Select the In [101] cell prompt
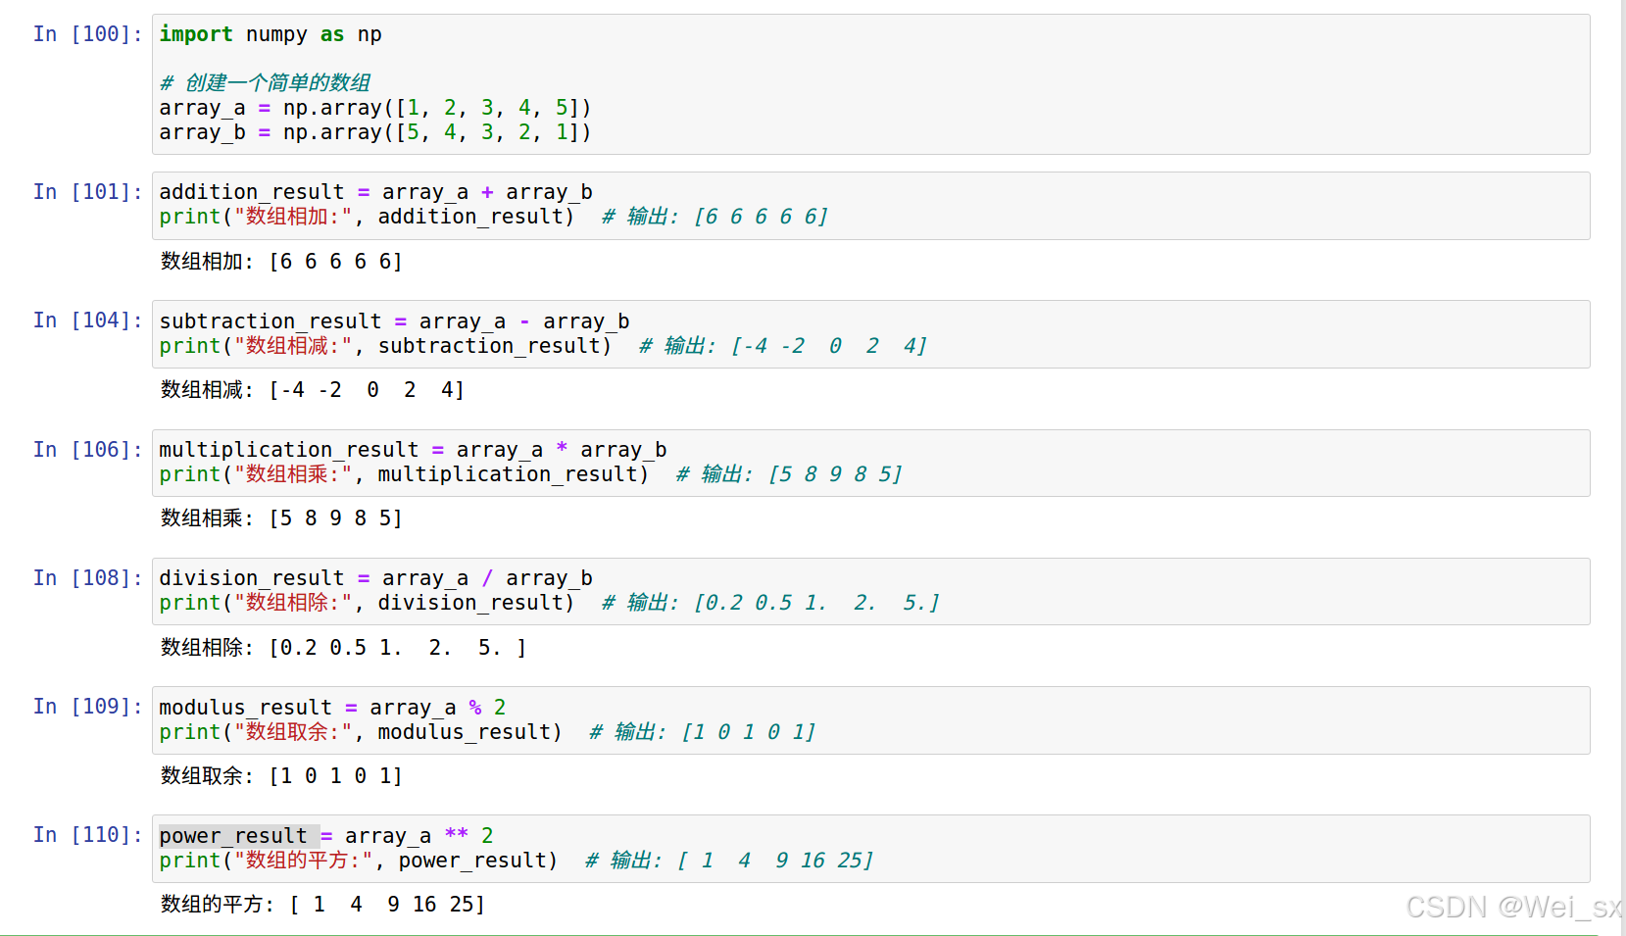This screenshot has height=936, width=1626. point(87,192)
